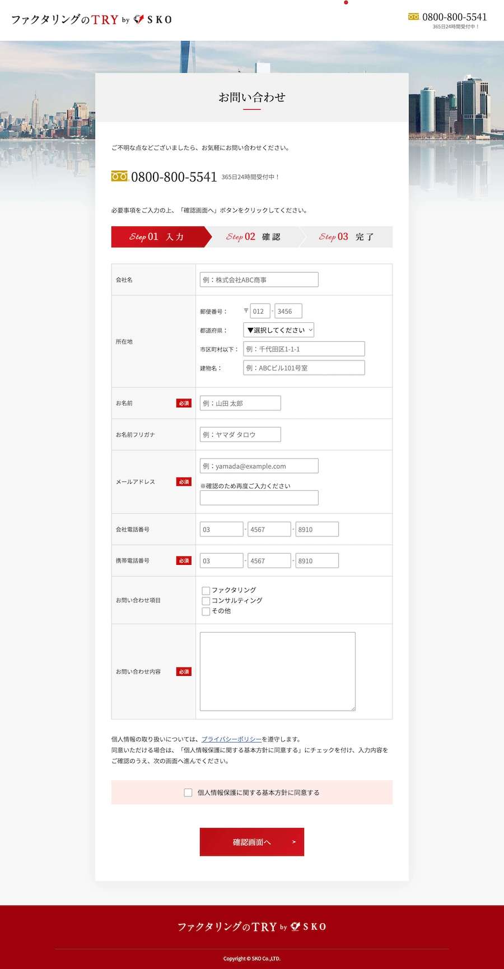Select the Step 02 確認 tab

(x=254, y=237)
